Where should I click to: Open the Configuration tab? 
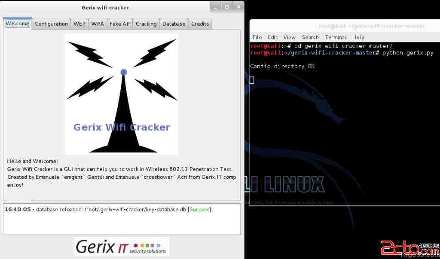pos(52,24)
